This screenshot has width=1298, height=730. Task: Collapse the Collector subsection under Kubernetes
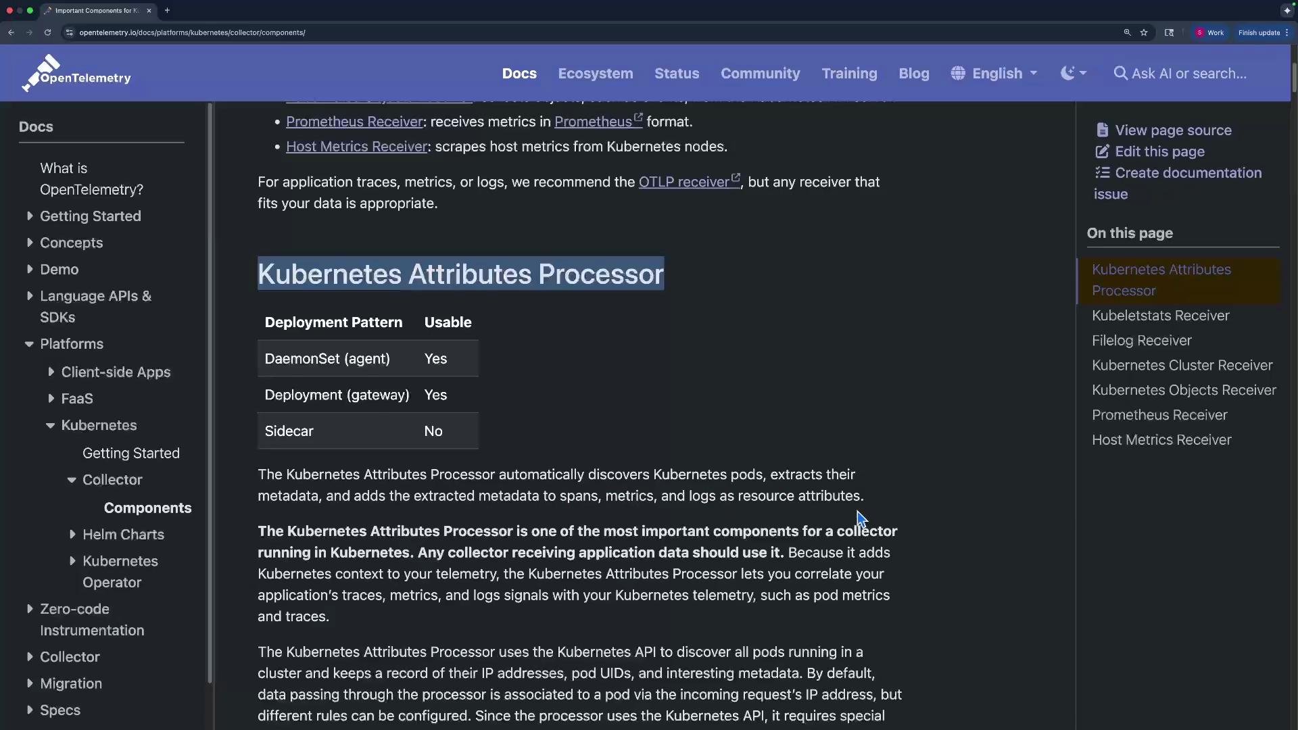(72, 480)
